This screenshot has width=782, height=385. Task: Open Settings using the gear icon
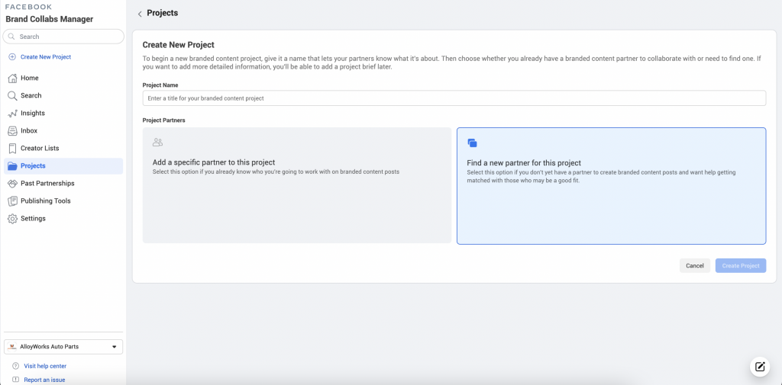coord(13,219)
